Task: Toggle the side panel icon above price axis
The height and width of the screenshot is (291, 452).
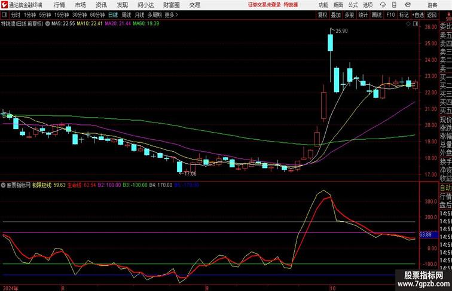Action: [x=416, y=24]
